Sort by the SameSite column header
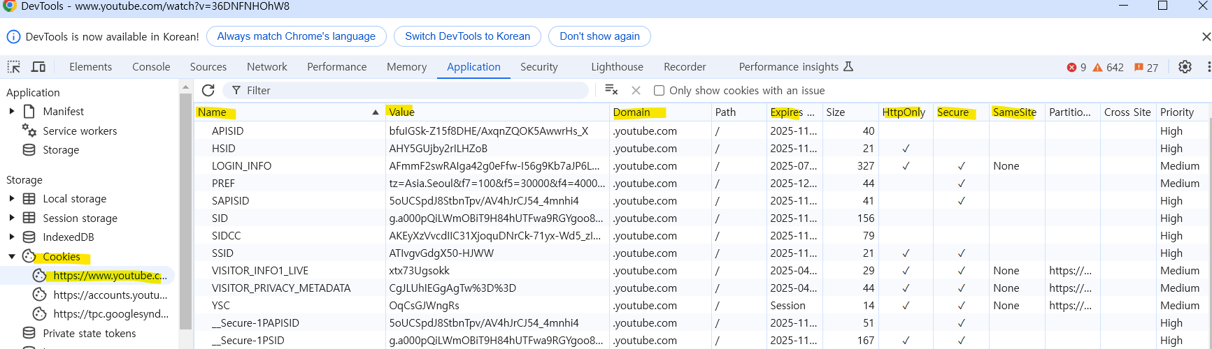The width and height of the screenshot is (1212, 349). point(1016,112)
